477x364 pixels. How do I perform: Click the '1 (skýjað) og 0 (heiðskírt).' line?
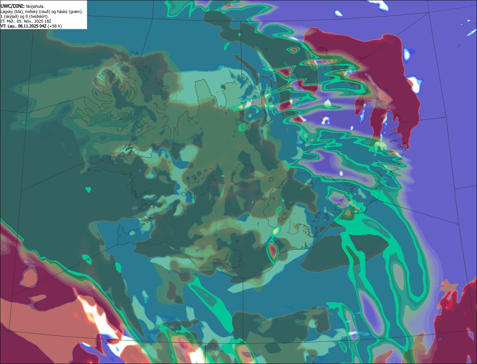pyautogui.click(x=24, y=16)
